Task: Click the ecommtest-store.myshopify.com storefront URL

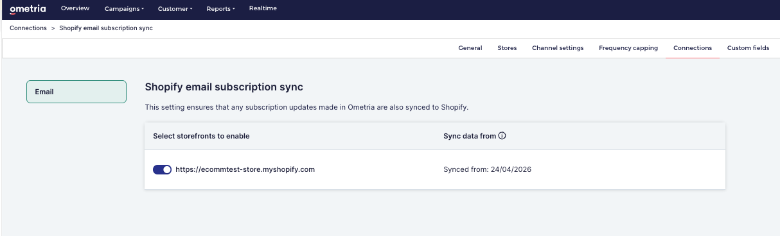Action: coord(245,170)
